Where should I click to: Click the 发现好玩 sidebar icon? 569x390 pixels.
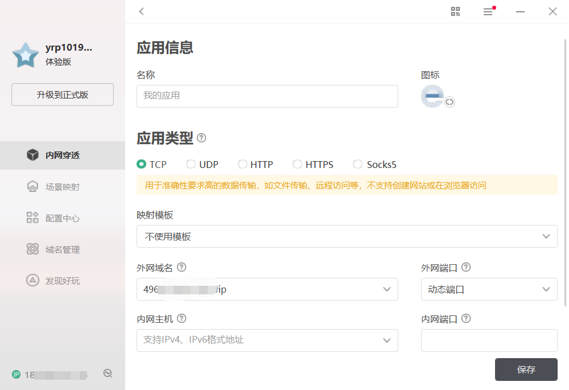coord(32,280)
